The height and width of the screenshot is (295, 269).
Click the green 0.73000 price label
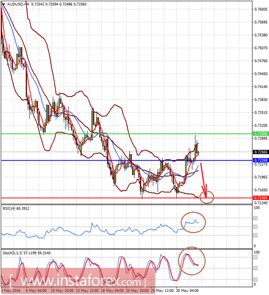click(261, 134)
